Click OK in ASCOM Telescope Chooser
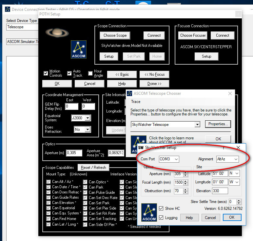Image resolution: width=253 pixels, height=241 pixels. click(x=218, y=139)
